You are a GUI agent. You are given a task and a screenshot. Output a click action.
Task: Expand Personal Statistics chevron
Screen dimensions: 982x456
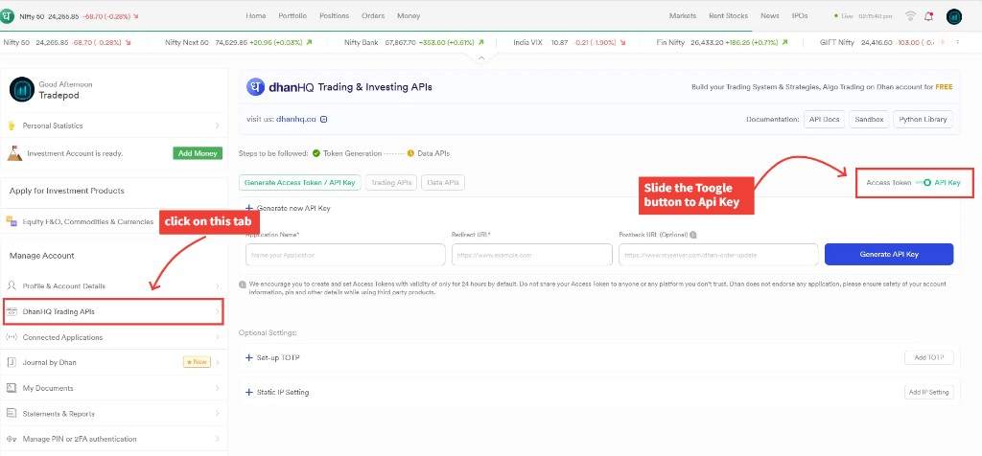[x=218, y=125]
